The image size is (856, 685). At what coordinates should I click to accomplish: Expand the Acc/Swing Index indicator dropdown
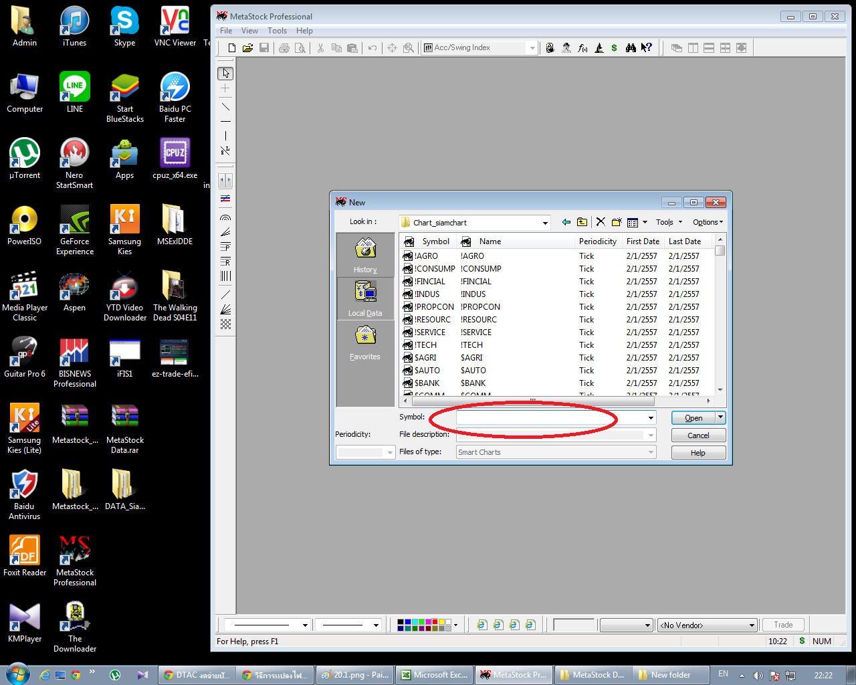(532, 48)
